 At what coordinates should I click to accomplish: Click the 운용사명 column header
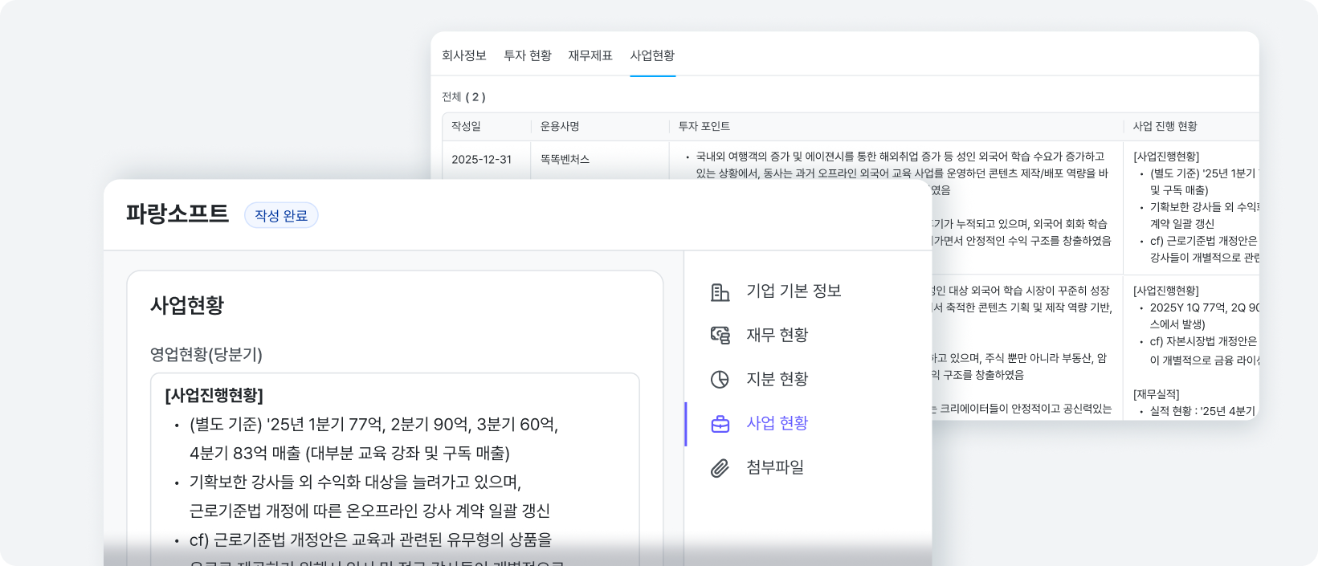click(x=560, y=126)
